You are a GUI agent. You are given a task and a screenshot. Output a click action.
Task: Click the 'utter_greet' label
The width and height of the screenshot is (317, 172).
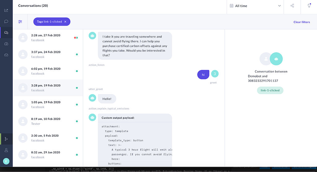point(95,89)
